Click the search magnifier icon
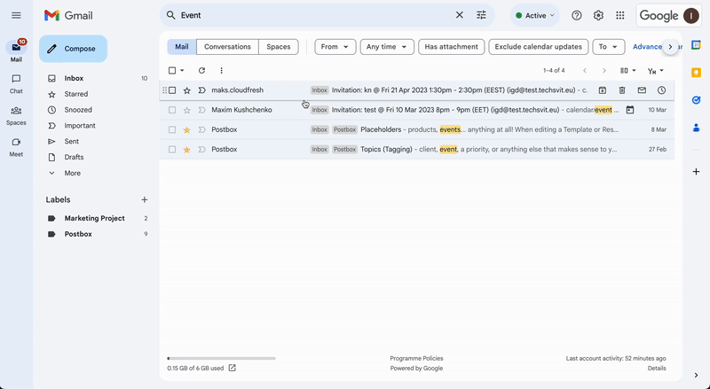710x389 pixels. point(170,15)
